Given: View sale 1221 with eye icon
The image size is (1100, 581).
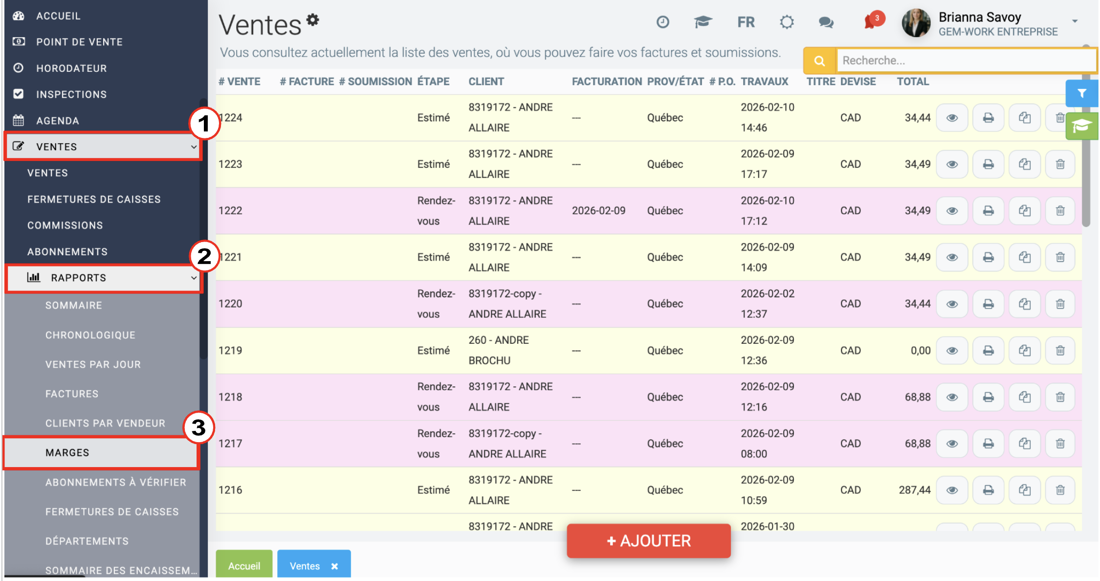Looking at the screenshot, I should [952, 257].
